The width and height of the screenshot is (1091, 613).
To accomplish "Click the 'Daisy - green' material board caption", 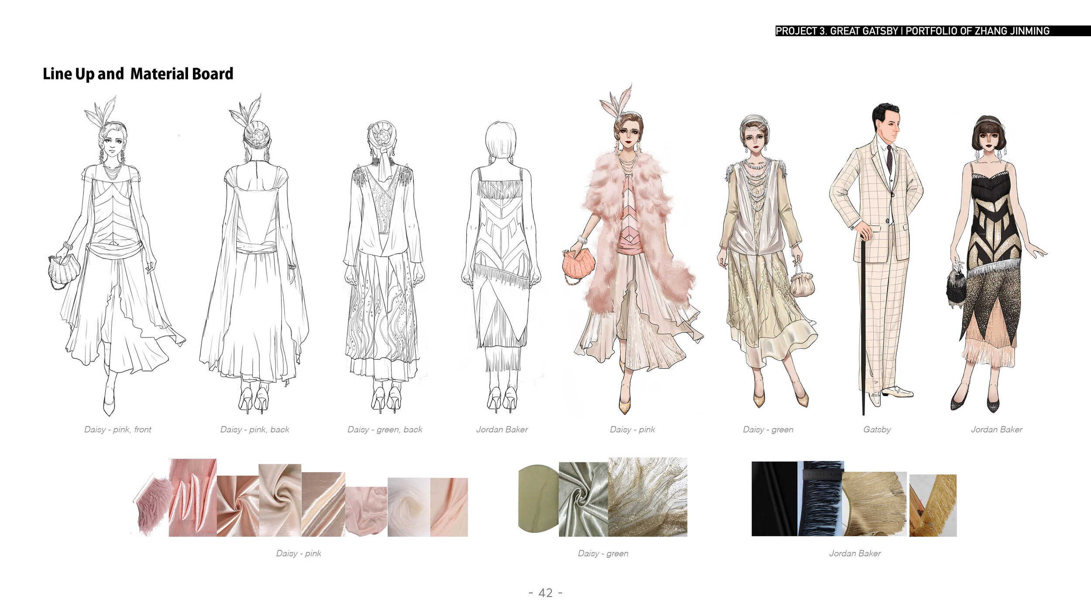I will [603, 554].
